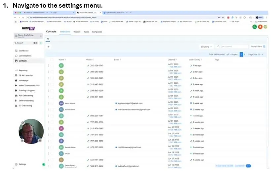Click page number 1 button
Image resolution: width=273 pixels, height=173 pixels.
tap(241, 55)
